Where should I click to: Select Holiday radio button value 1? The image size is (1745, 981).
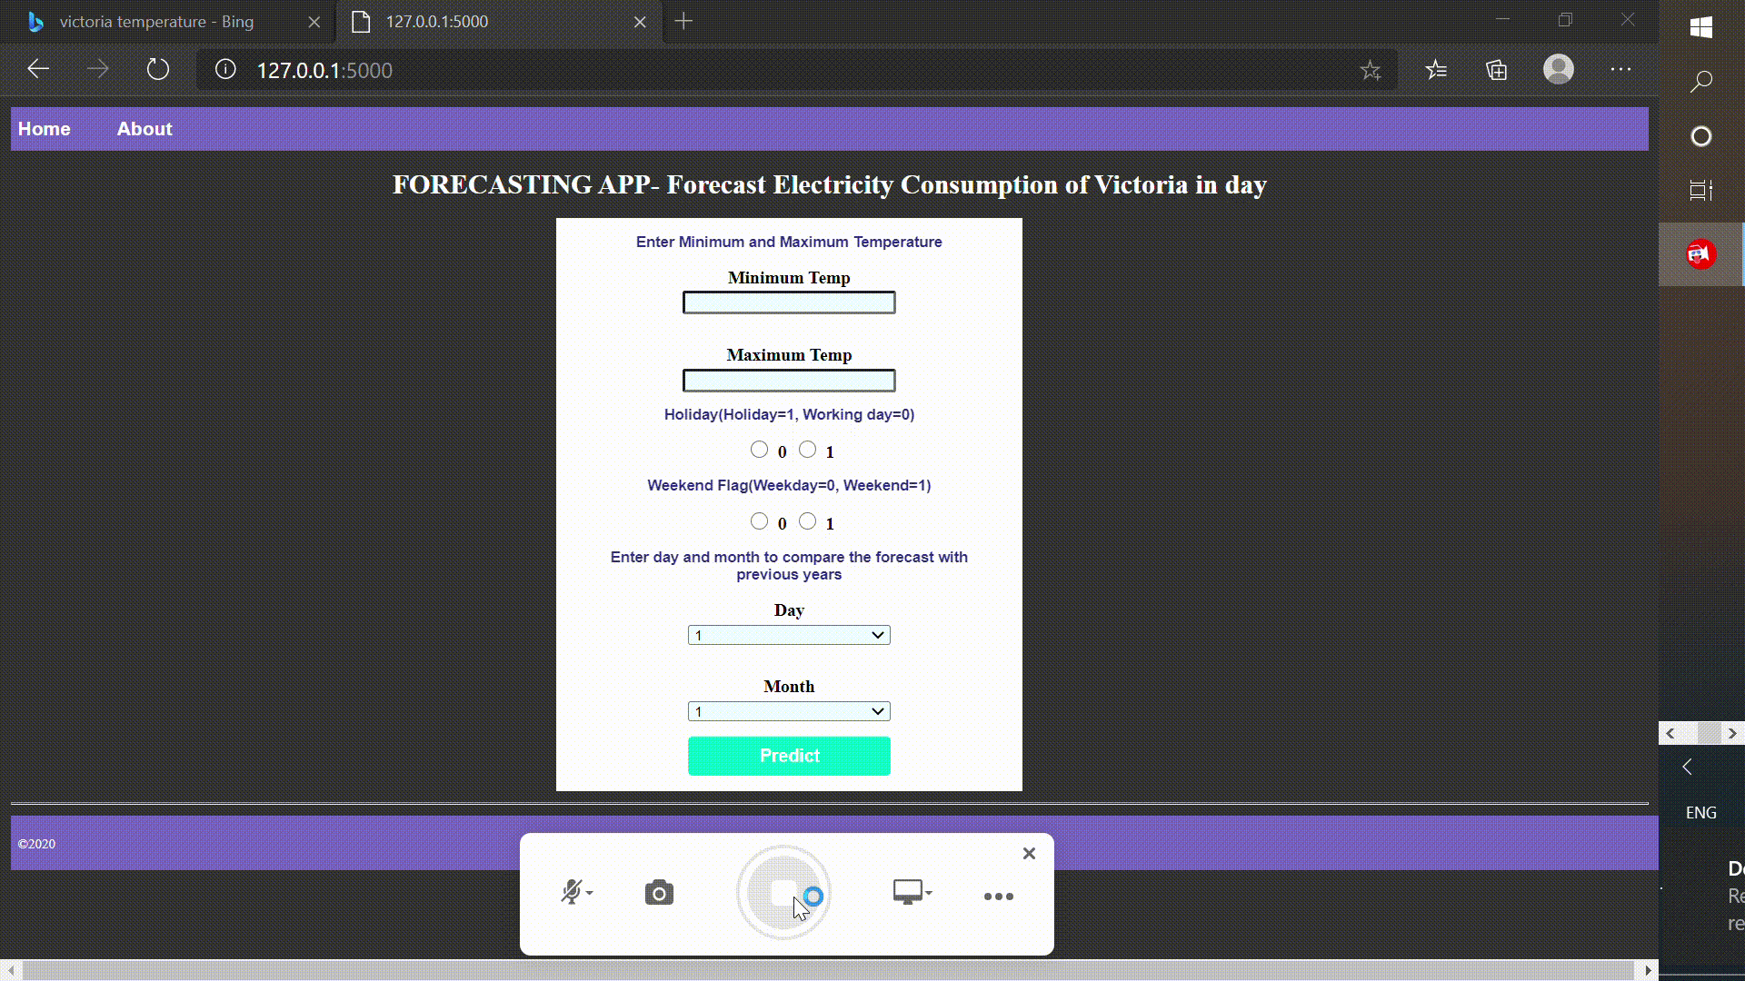808,450
